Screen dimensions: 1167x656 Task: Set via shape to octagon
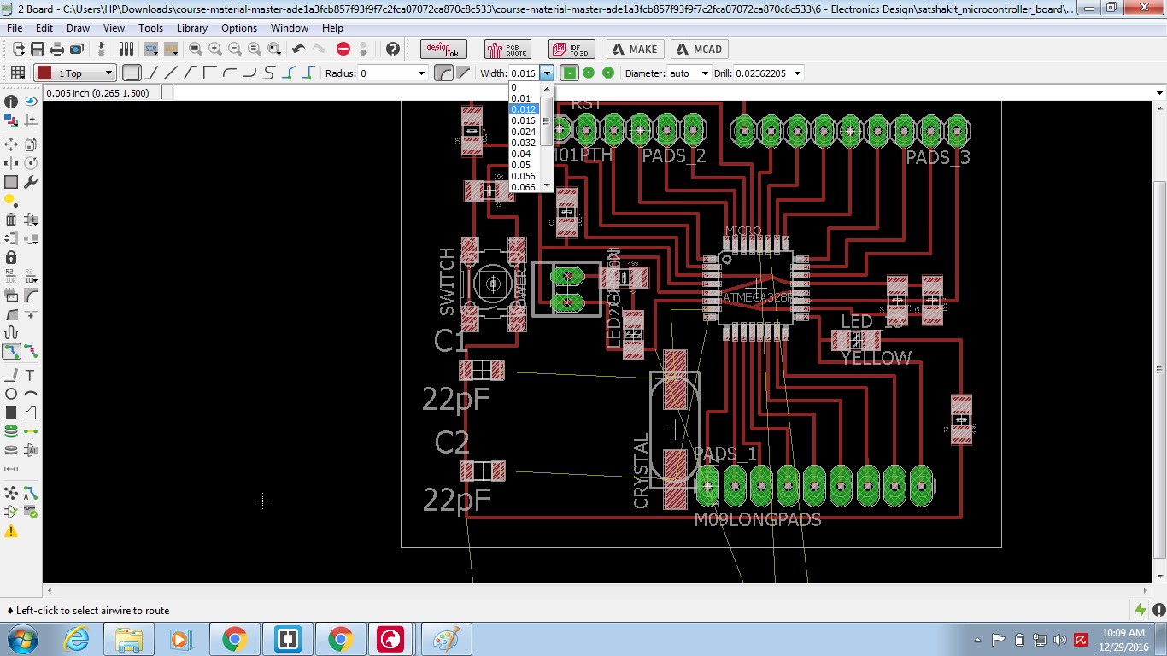[608, 73]
